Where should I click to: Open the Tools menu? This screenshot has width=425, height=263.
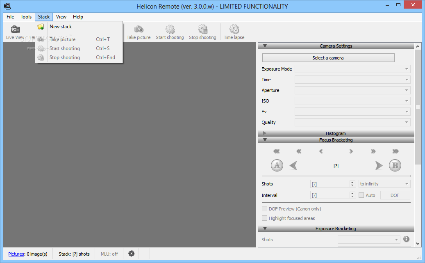26,17
